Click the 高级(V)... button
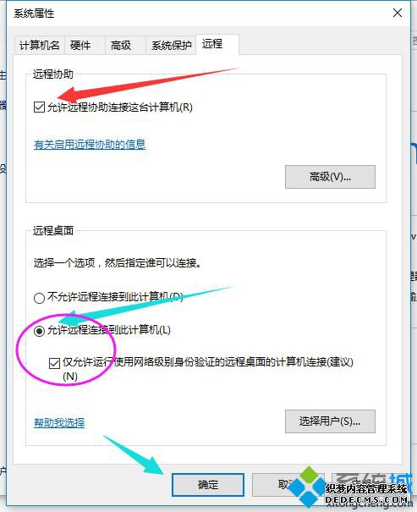 tap(330, 177)
